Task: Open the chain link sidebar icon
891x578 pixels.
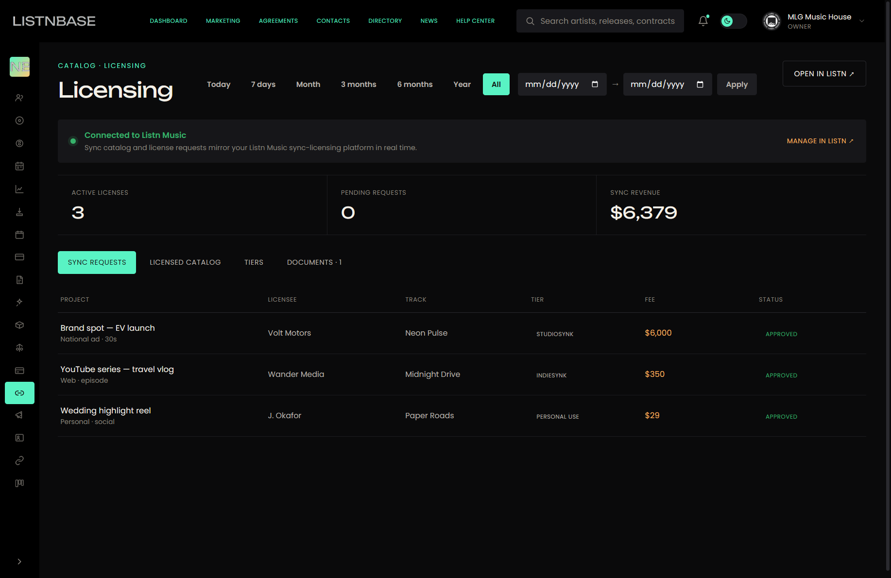Action: click(x=19, y=460)
